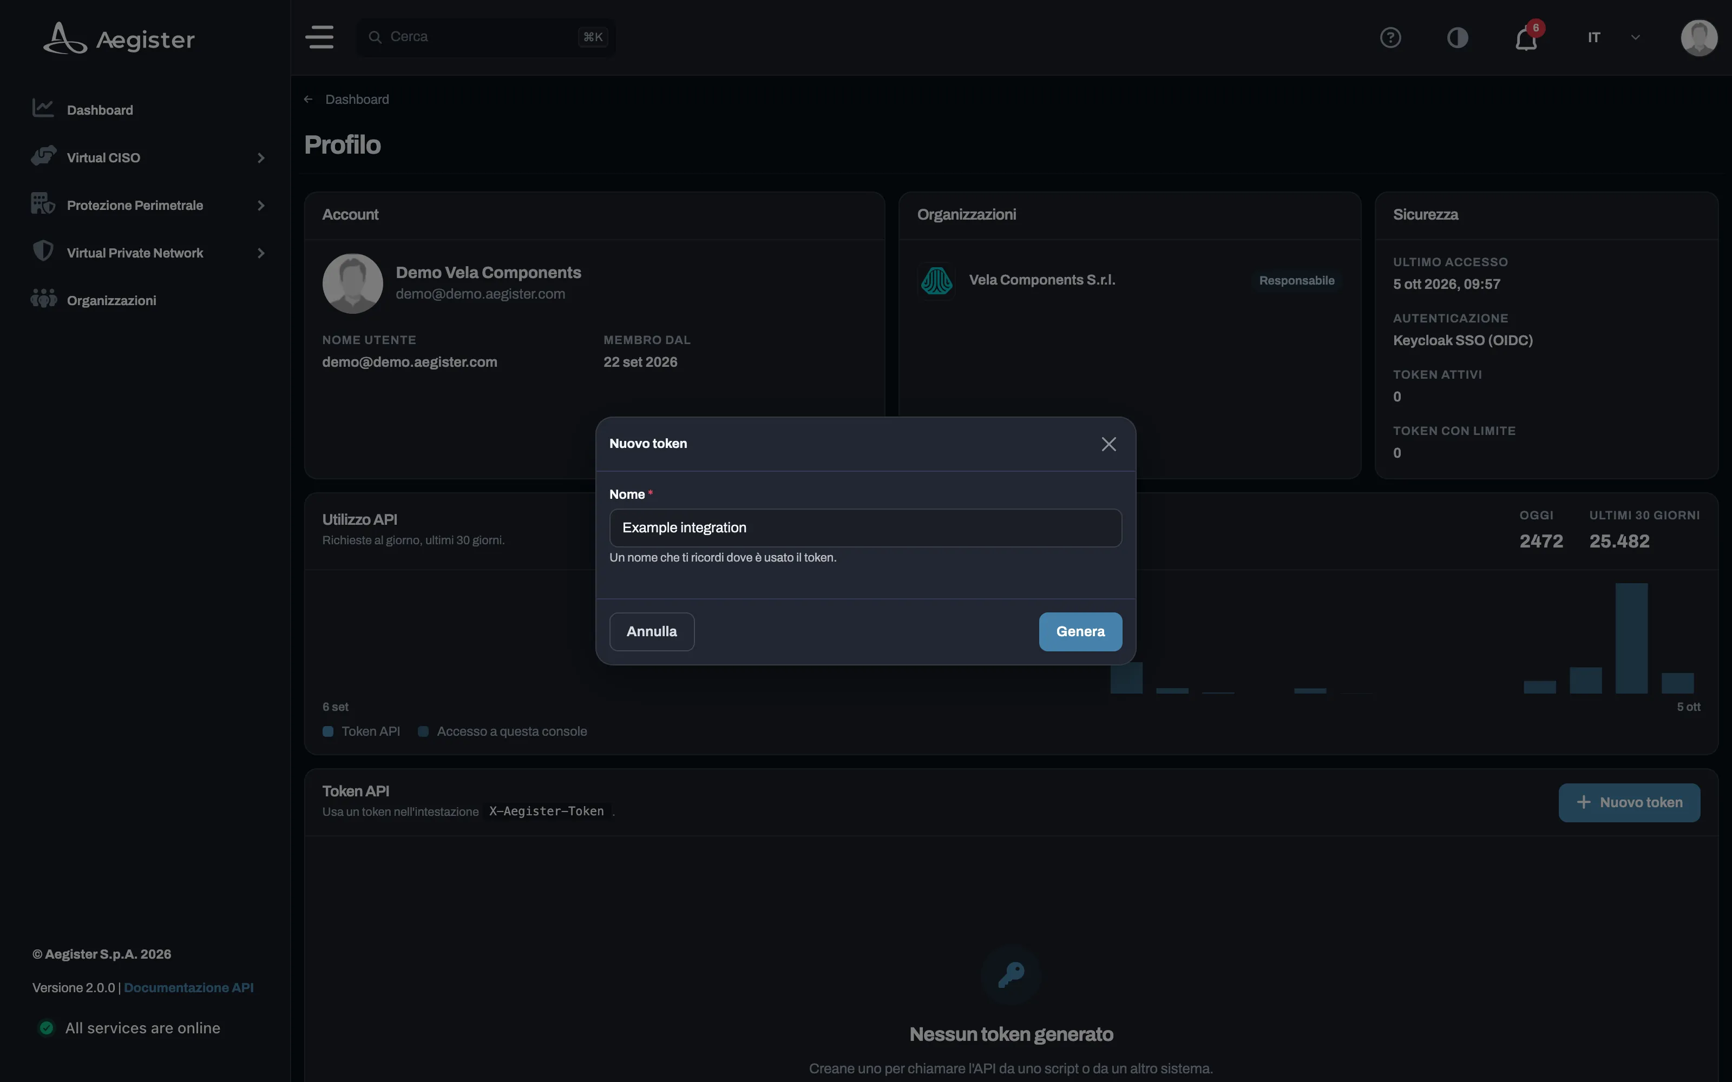Click the 25.482 last 30 days value
Viewport: 1732px width, 1082px height.
click(1619, 541)
